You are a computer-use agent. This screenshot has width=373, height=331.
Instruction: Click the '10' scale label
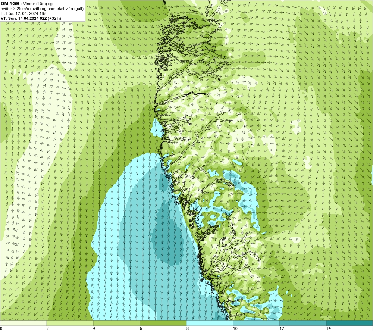(x=235, y=328)
